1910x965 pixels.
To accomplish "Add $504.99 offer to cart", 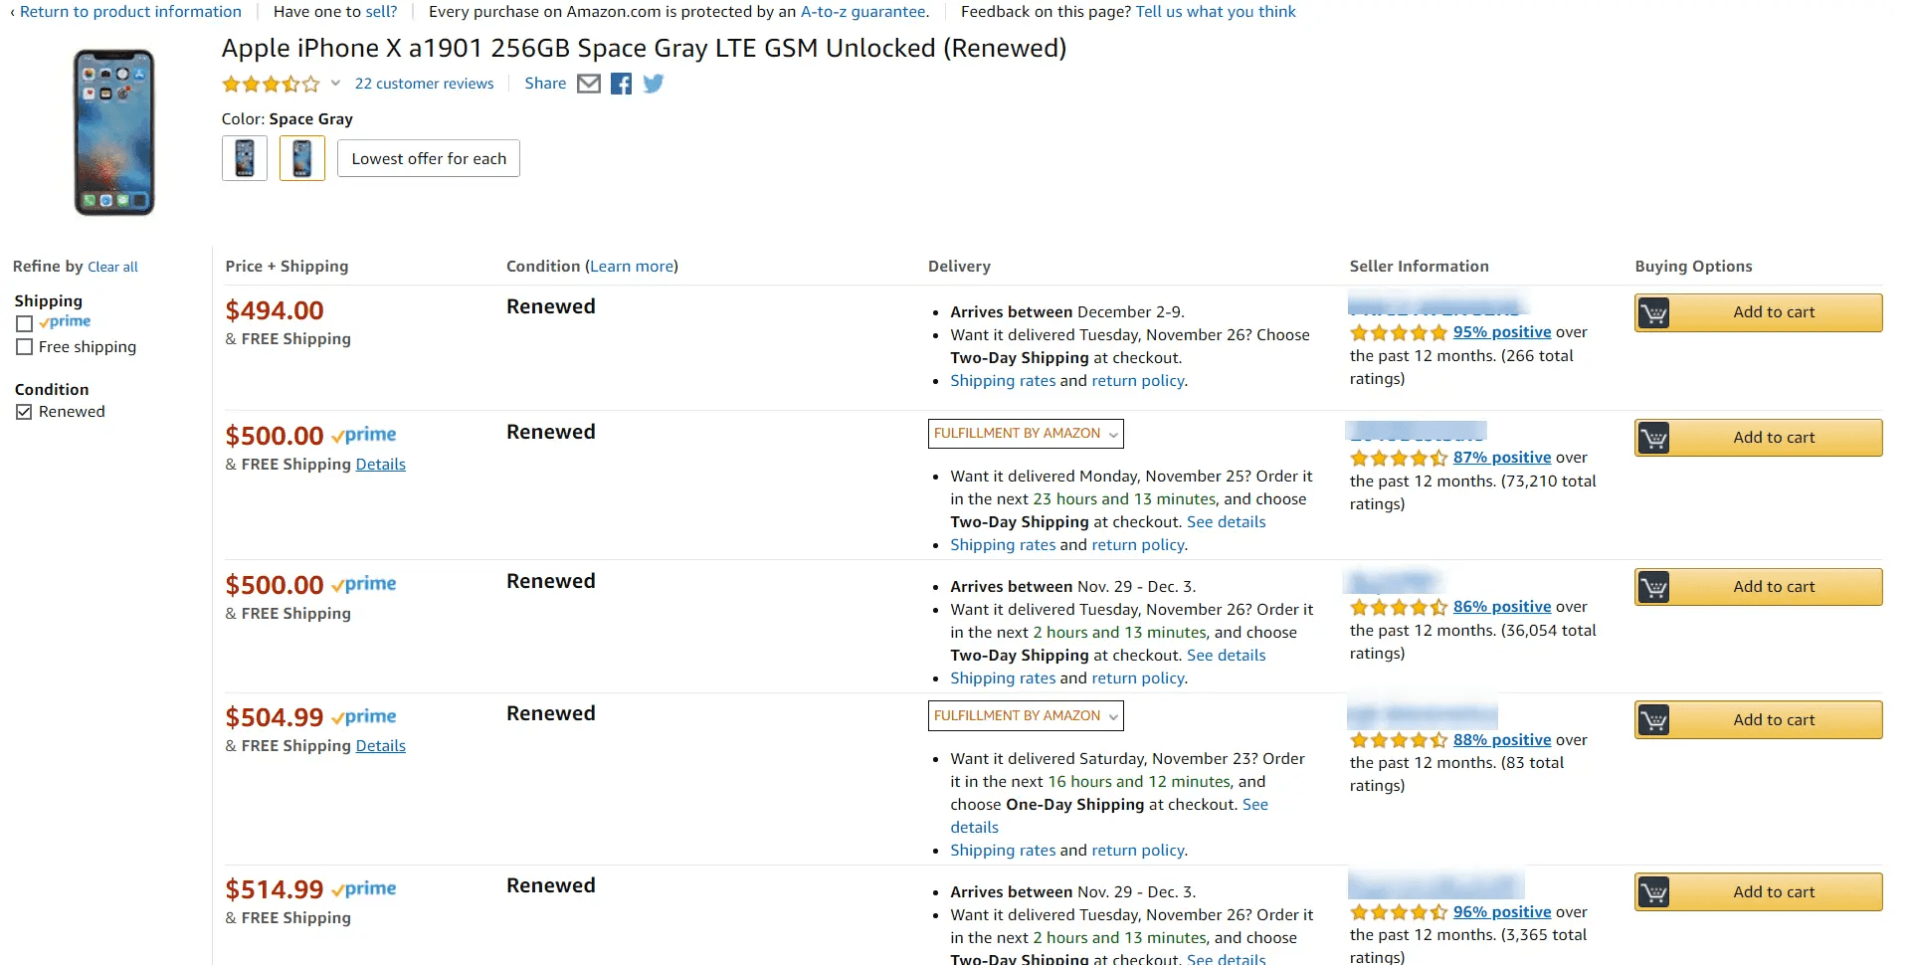I will coord(1759,720).
